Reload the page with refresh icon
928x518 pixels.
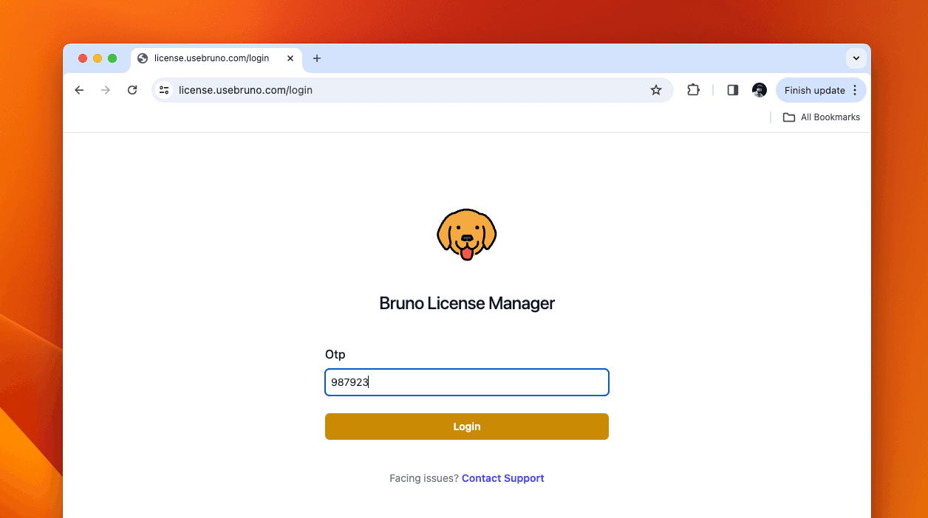click(132, 90)
